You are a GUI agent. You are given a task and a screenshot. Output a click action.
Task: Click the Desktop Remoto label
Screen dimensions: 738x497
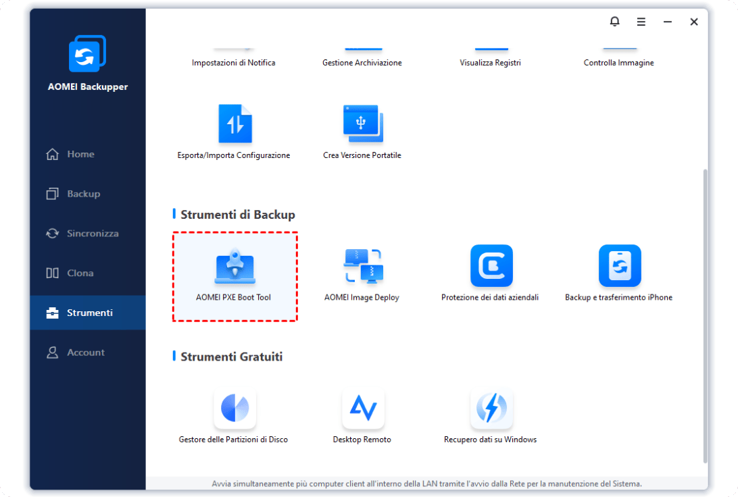point(362,439)
